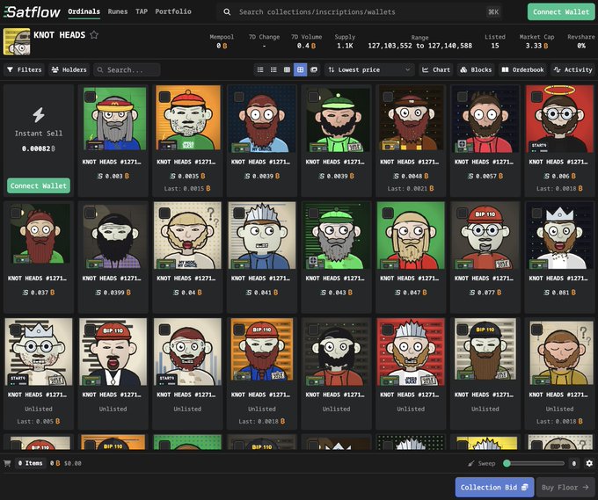Click Connect Wallet in the header
The height and width of the screenshot is (500, 598).
(561, 11)
